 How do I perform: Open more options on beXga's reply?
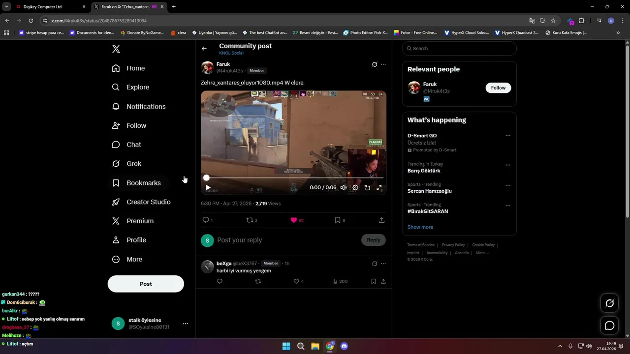coord(383,264)
